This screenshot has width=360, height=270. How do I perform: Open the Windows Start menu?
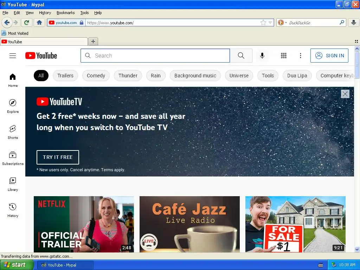(16, 265)
